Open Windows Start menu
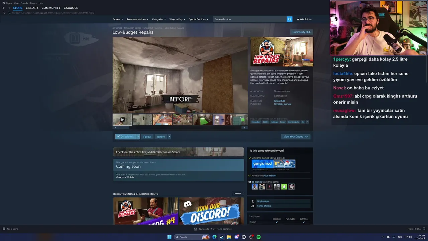 [169, 237]
